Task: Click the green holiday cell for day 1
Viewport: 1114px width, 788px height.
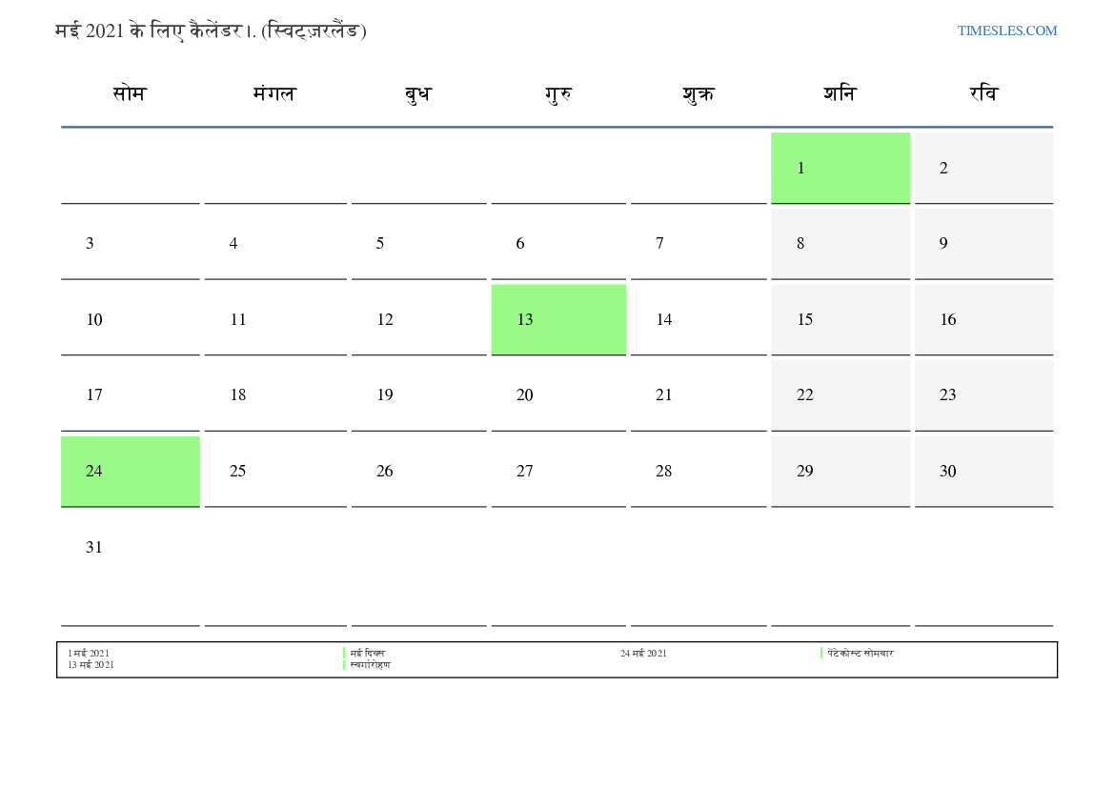Action: tap(841, 168)
